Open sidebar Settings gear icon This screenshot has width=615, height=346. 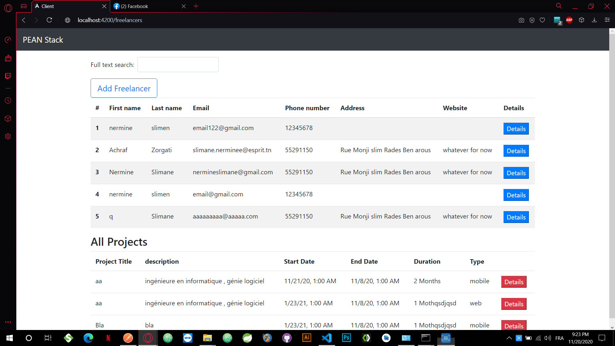click(8, 136)
